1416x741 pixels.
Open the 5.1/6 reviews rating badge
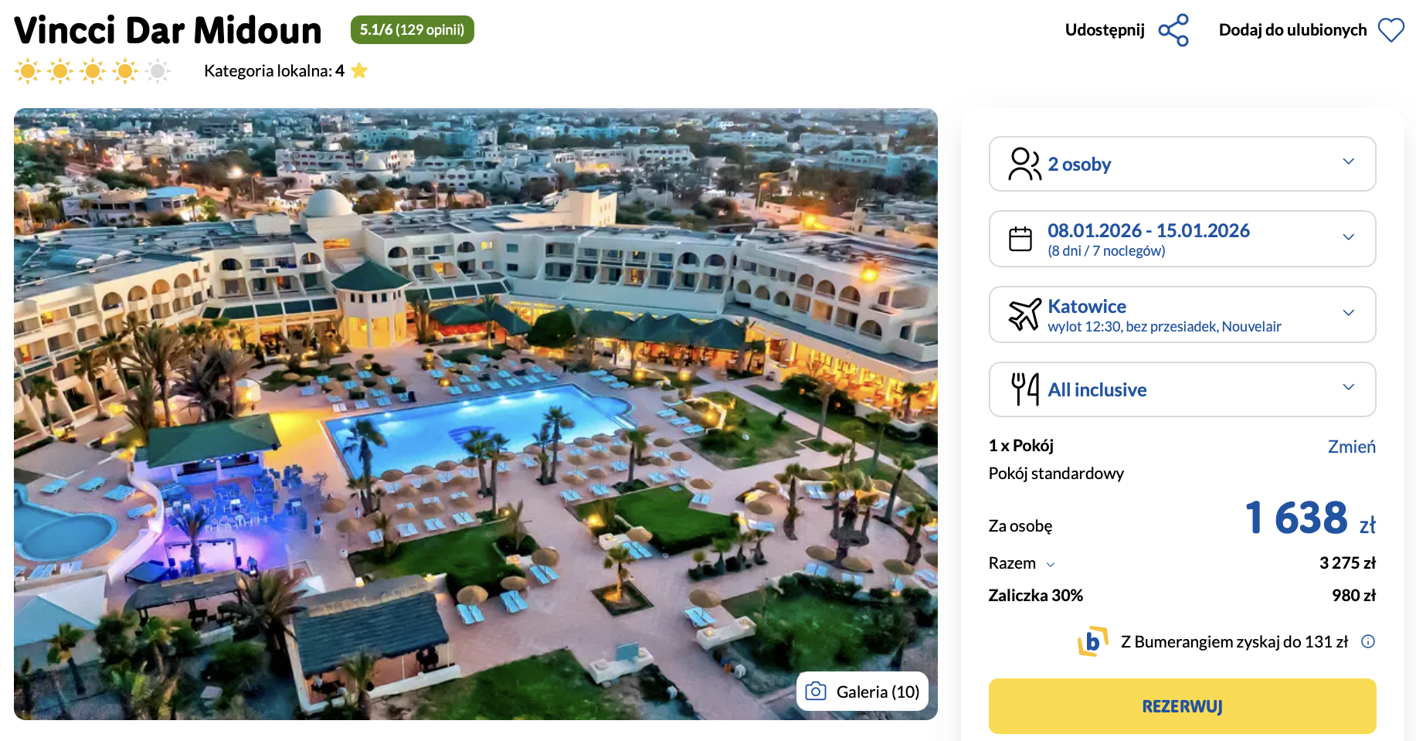[412, 30]
